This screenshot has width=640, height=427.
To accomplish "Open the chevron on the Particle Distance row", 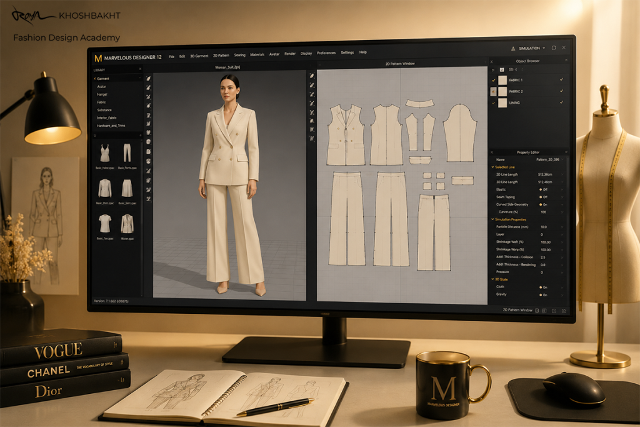I will point(562,227).
